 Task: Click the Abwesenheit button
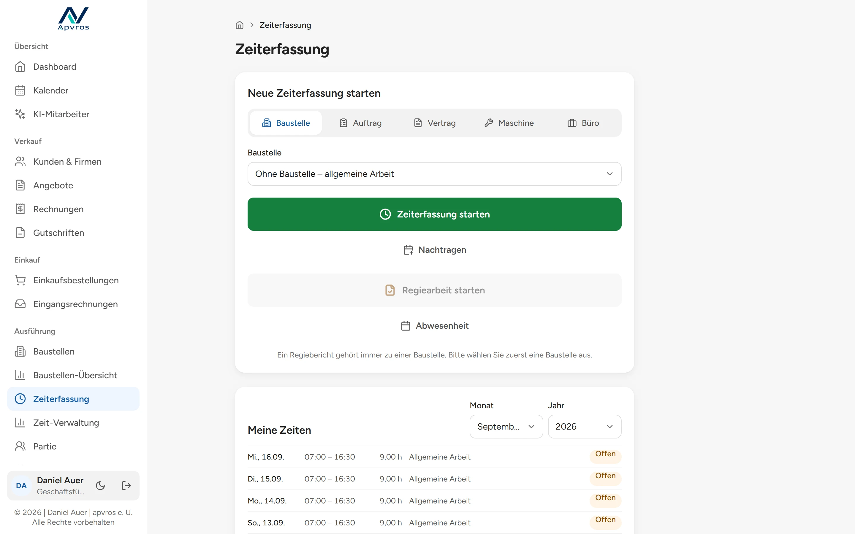point(434,326)
